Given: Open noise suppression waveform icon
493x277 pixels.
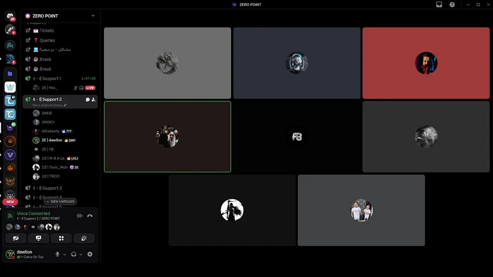Looking at the screenshot, I should 80,216.
